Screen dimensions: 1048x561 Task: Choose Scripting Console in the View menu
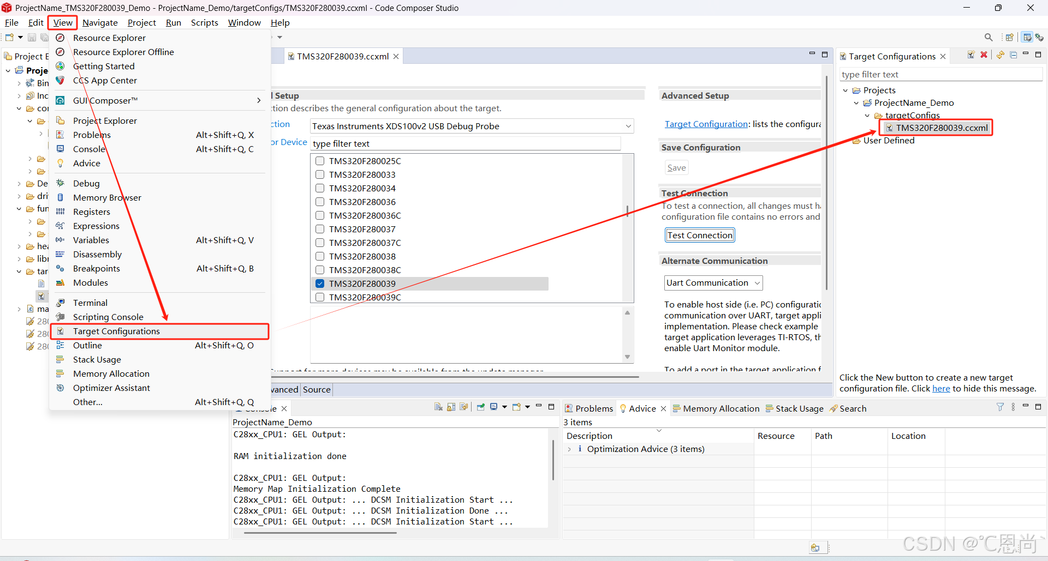tap(159, 317)
